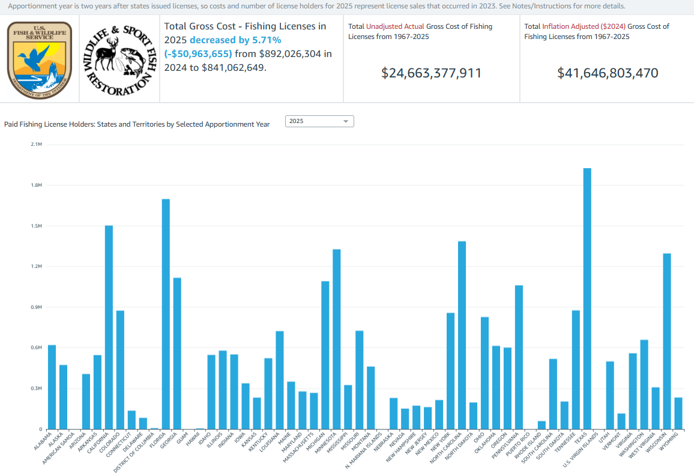This screenshot has height=473, width=694.
Task: Click the North Carolina bar
Action: [462, 335]
